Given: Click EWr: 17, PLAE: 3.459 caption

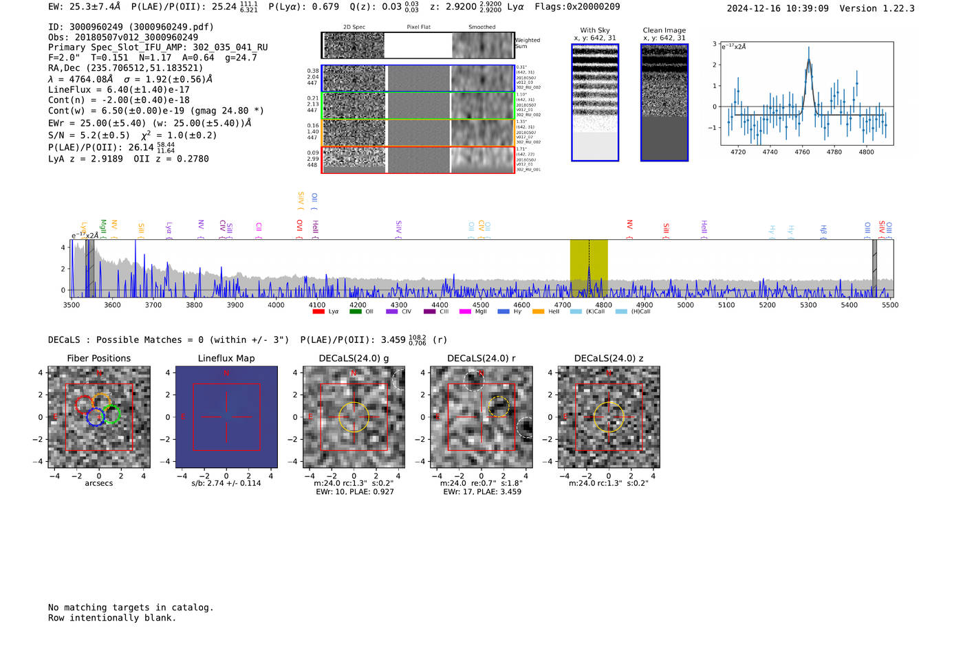Looking at the screenshot, I should pyautogui.click(x=482, y=492).
